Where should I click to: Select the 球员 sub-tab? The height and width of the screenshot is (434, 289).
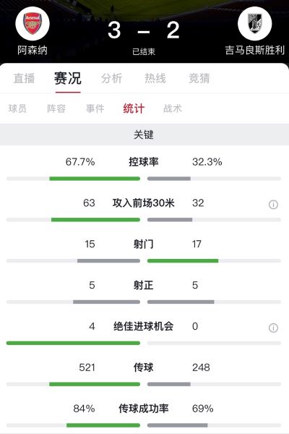(17, 109)
